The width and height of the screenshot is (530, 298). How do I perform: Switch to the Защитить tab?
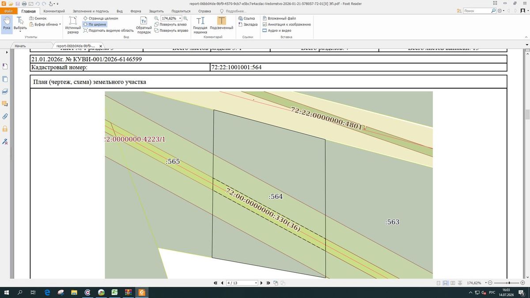(156, 11)
